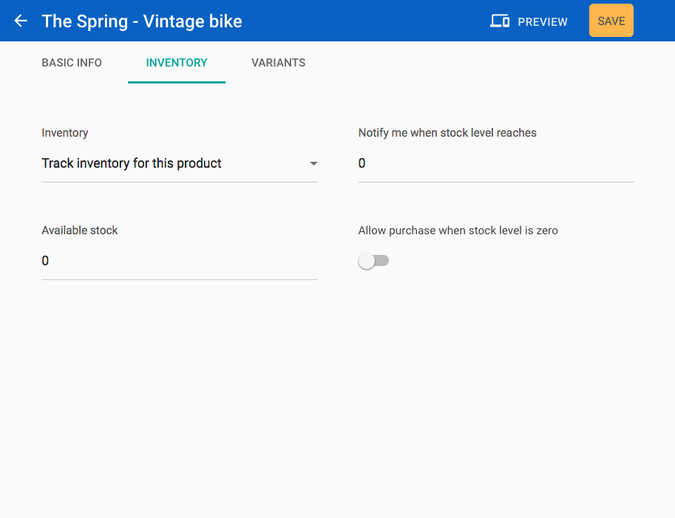Save the product with the SAVE button
The image size is (675, 518).
tap(611, 21)
